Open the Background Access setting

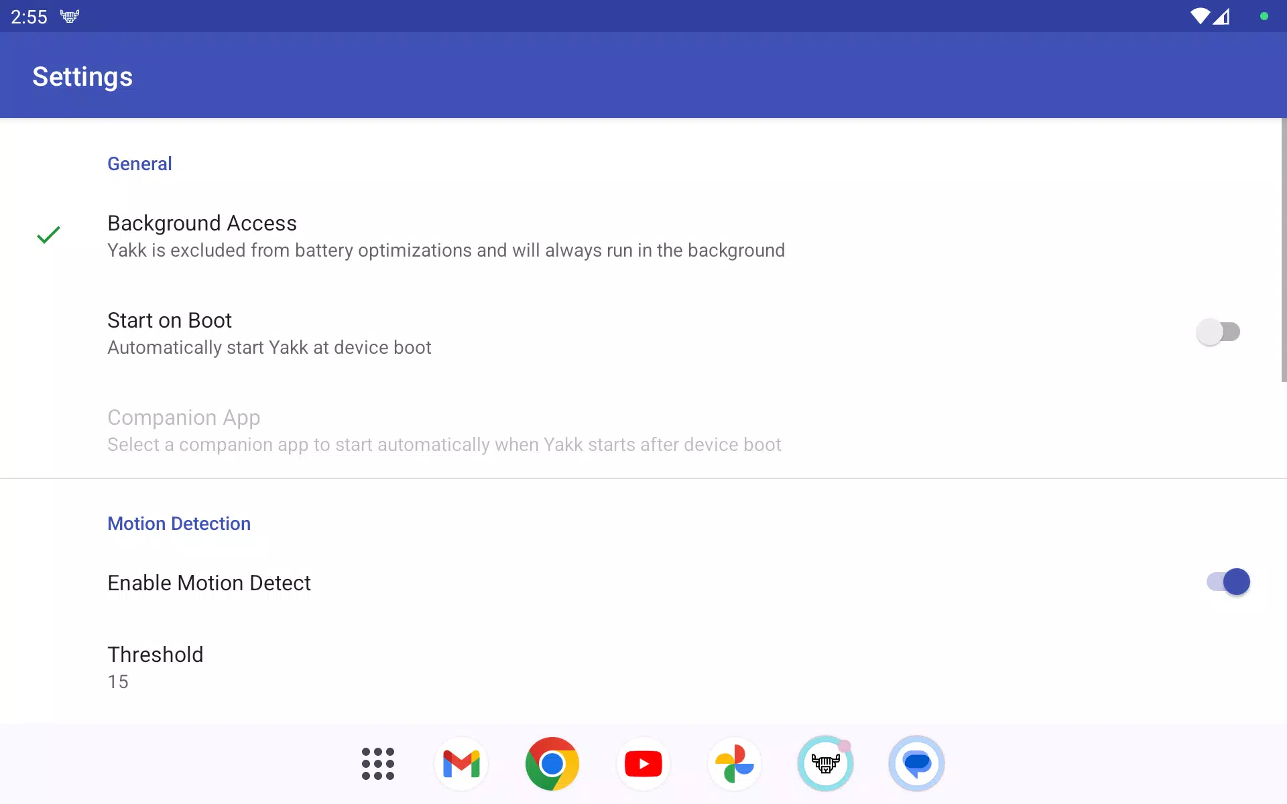(x=643, y=236)
